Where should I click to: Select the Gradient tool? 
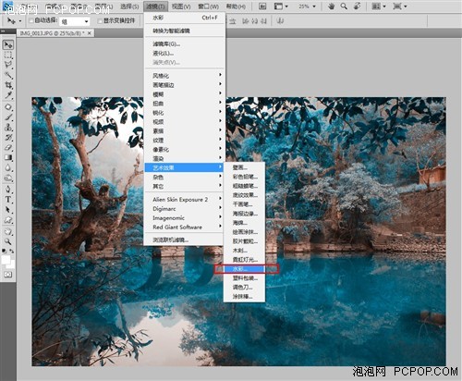click(x=8, y=158)
